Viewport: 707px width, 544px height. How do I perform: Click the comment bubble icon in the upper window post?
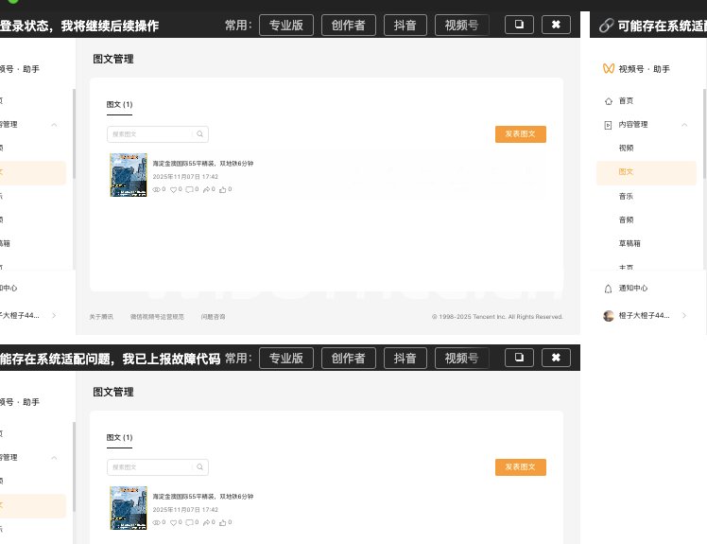click(189, 189)
